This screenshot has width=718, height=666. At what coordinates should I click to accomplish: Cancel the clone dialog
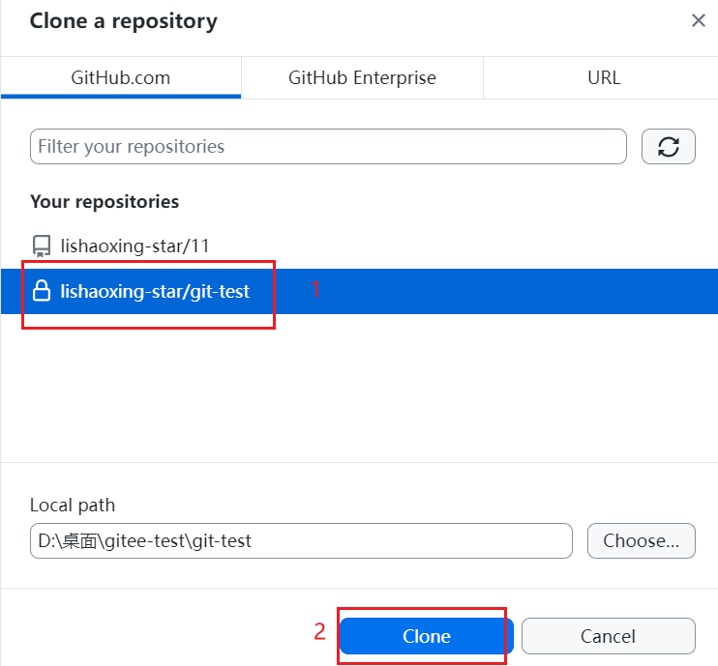[608, 636]
